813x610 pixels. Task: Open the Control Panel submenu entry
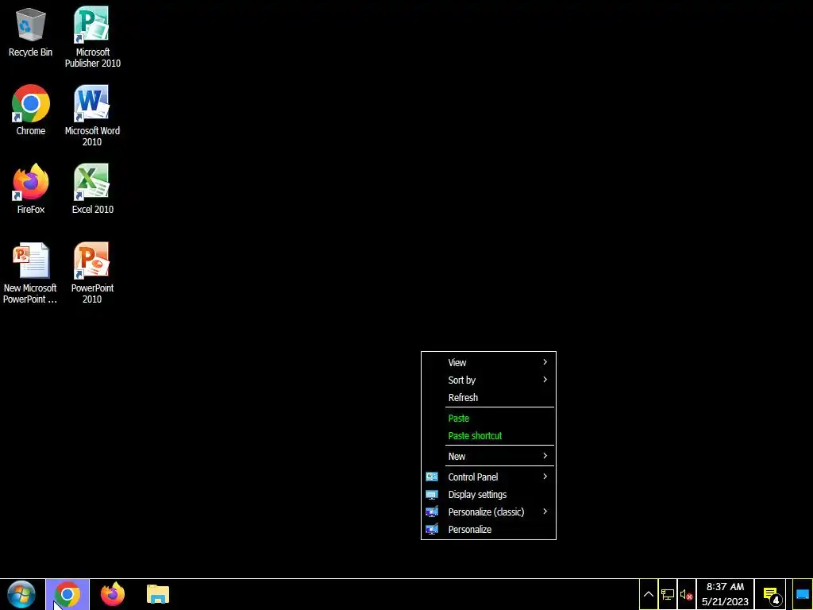coord(488,477)
